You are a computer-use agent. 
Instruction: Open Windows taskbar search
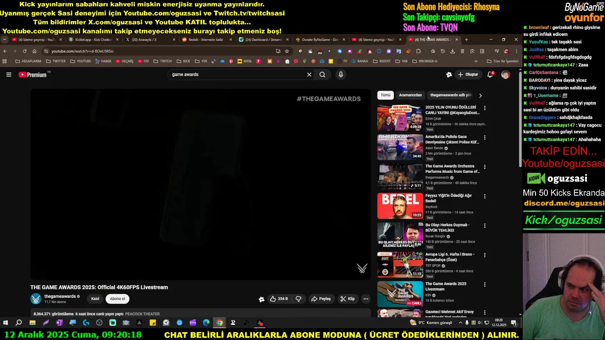(18, 323)
